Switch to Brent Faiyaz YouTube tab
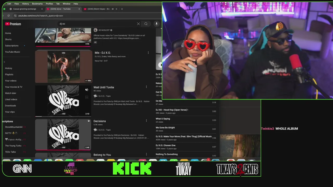The height and width of the screenshot is (187, 333). coord(99,9)
